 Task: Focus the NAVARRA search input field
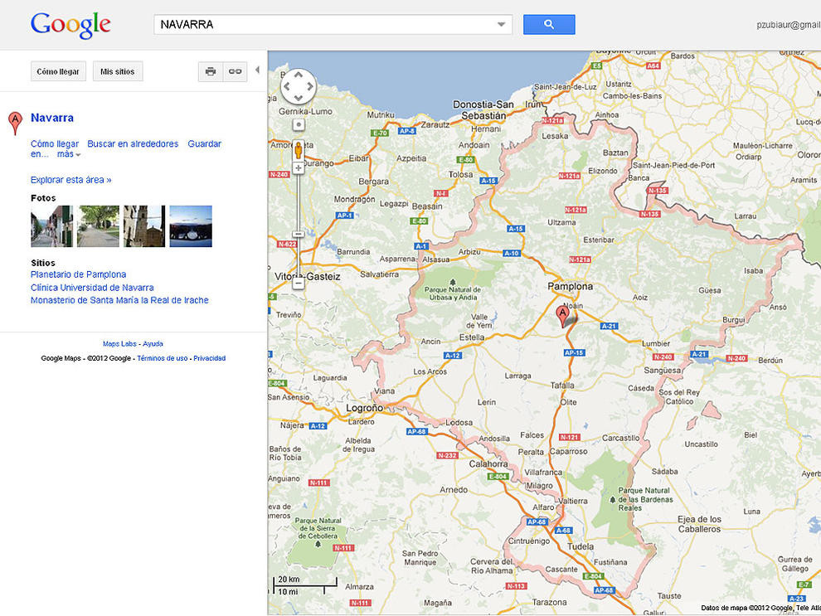point(333,25)
